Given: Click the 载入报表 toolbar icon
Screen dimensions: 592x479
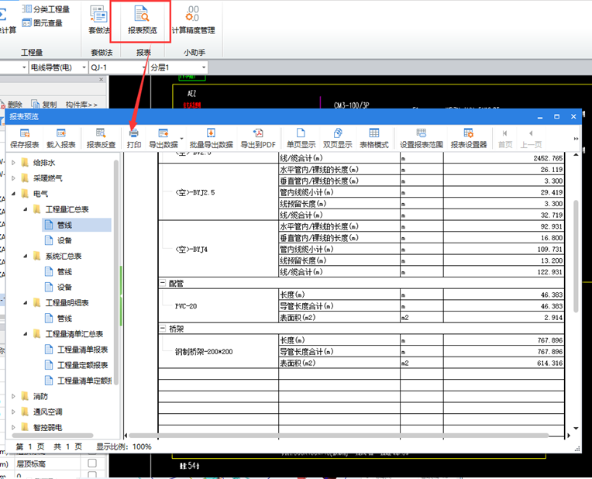Looking at the screenshot, I should [61, 138].
